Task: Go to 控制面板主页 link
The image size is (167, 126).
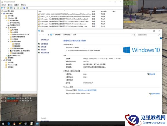Action: [x=45, y=40]
